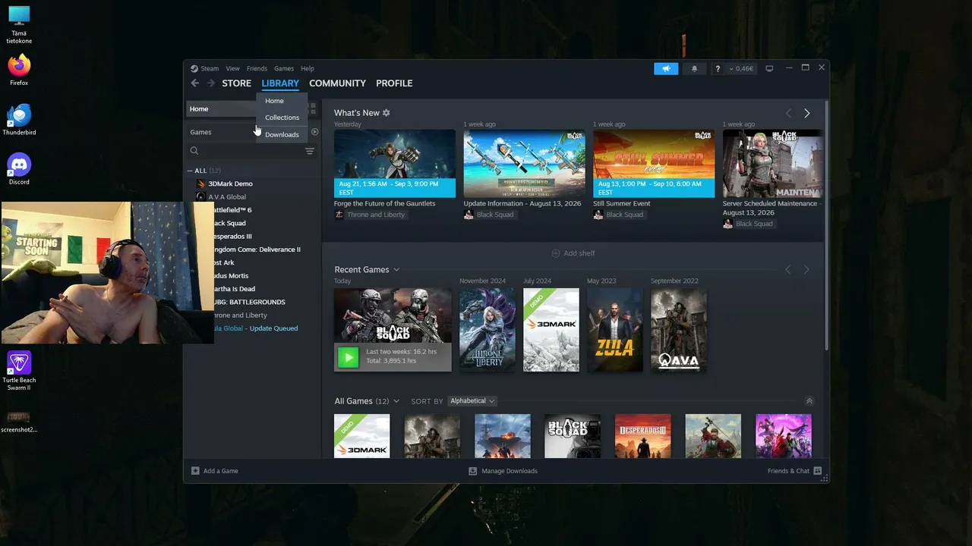
Task: Open the notifications bell
Action: click(x=694, y=68)
